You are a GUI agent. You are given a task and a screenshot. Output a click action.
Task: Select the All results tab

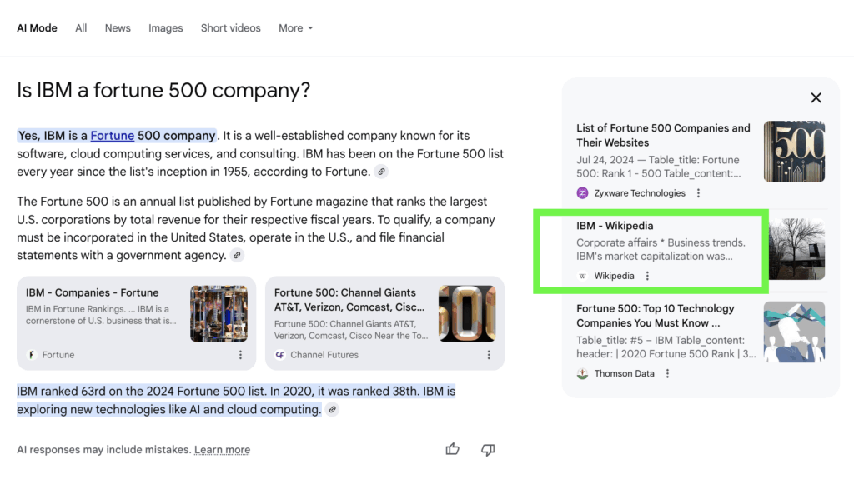81,28
